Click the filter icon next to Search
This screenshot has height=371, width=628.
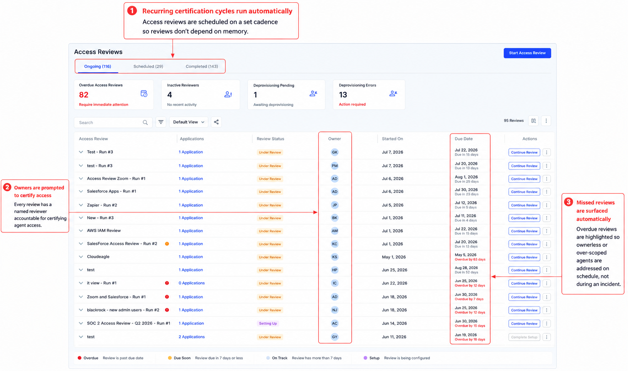pos(161,122)
